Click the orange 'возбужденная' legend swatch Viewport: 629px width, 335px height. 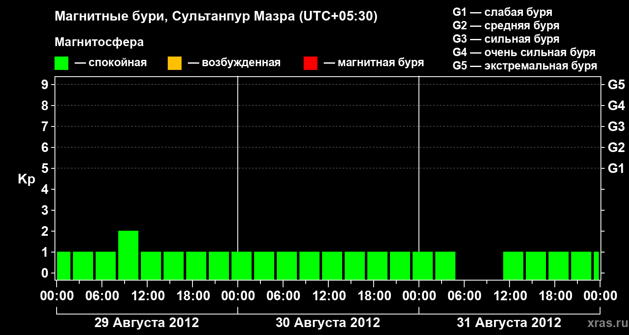(174, 63)
